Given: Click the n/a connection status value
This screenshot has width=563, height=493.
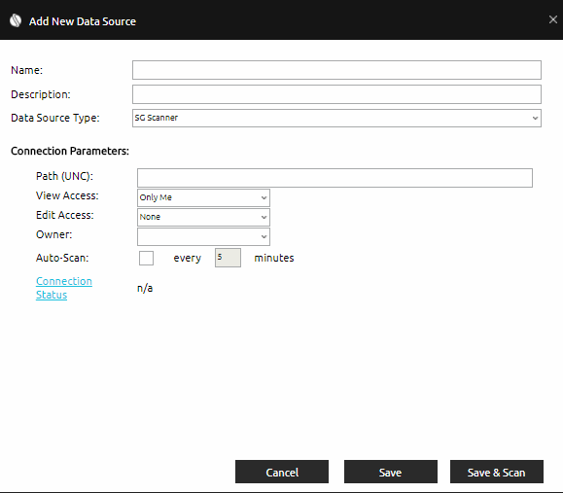Looking at the screenshot, I should [x=145, y=288].
